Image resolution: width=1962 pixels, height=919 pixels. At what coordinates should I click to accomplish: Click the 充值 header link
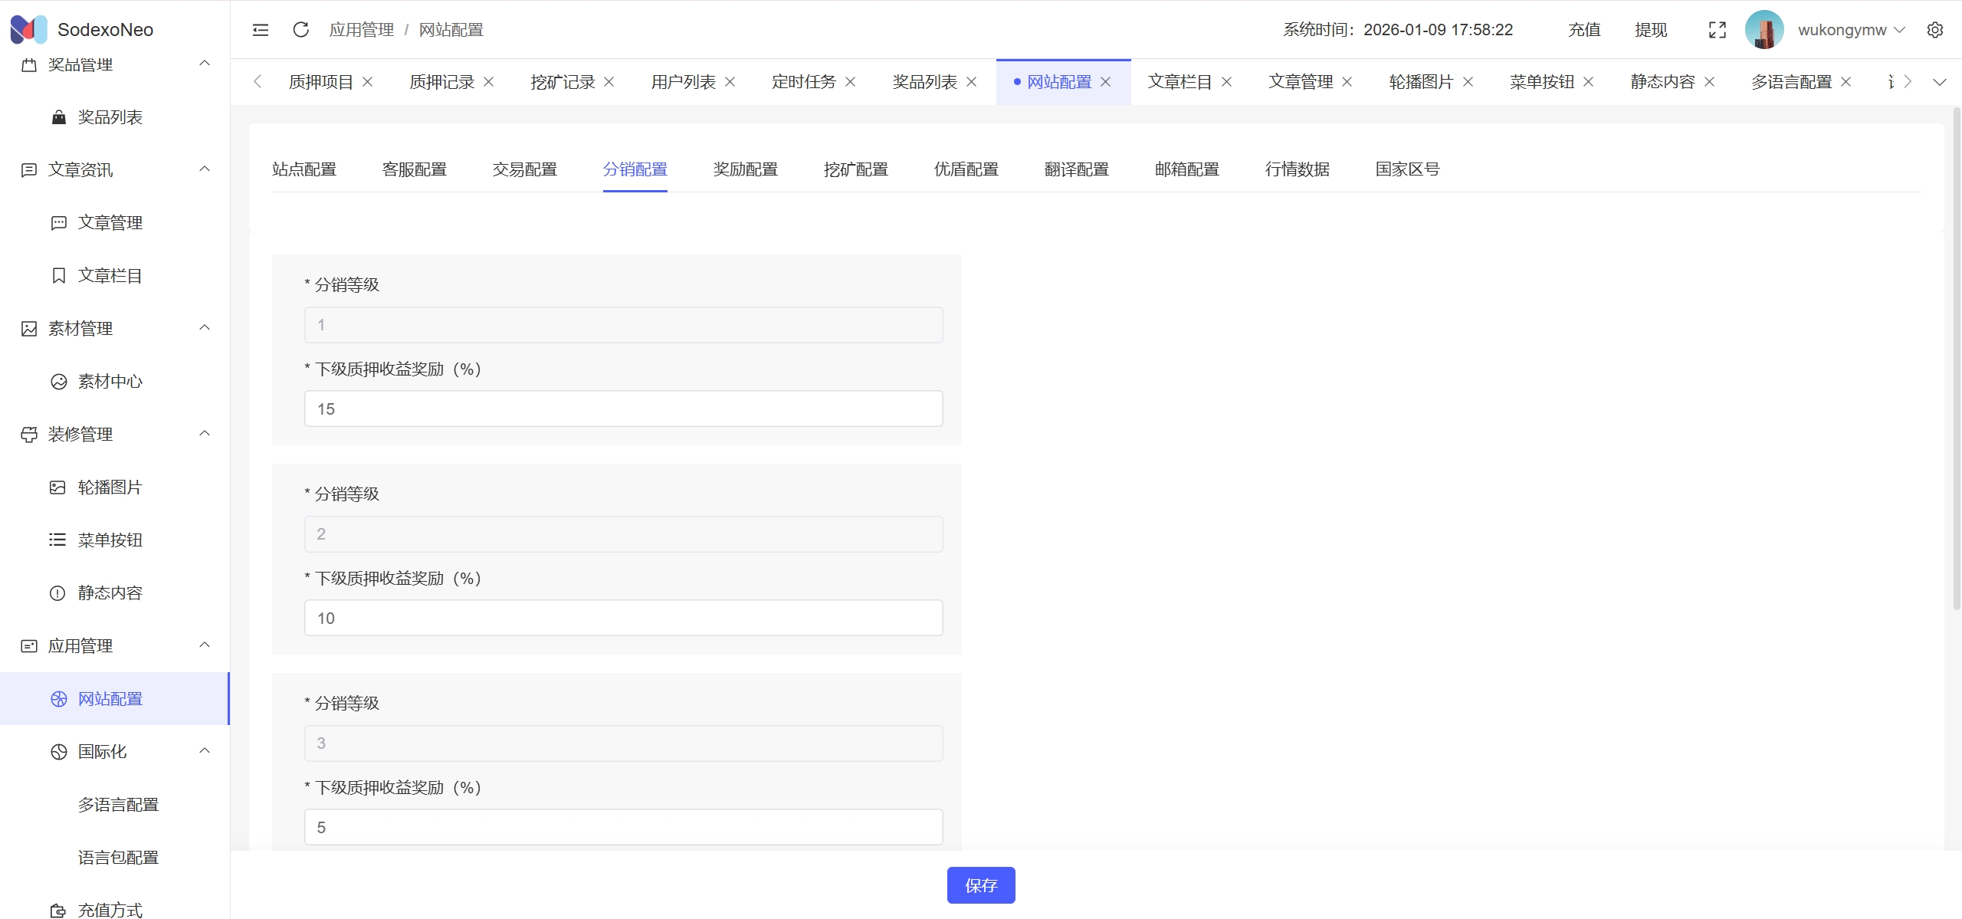(1584, 30)
